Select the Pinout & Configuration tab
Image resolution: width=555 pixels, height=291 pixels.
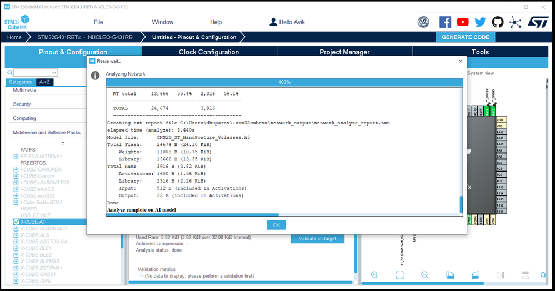73,52
